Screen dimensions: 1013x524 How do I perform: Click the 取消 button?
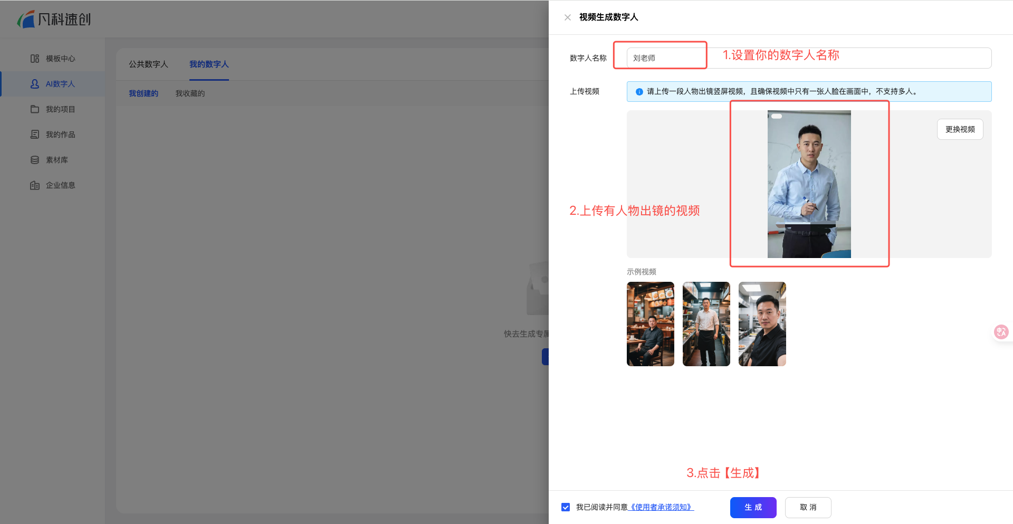pos(808,507)
